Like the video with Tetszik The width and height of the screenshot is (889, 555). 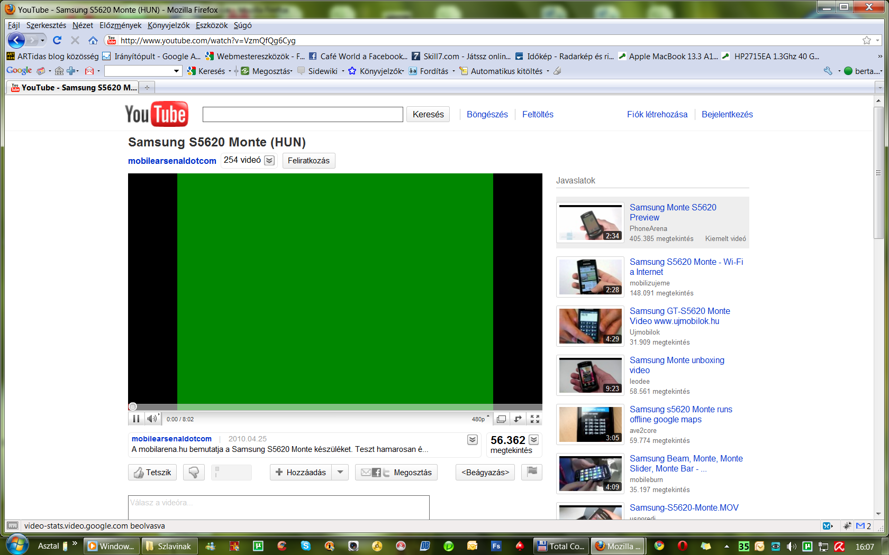click(x=152, y=473)
